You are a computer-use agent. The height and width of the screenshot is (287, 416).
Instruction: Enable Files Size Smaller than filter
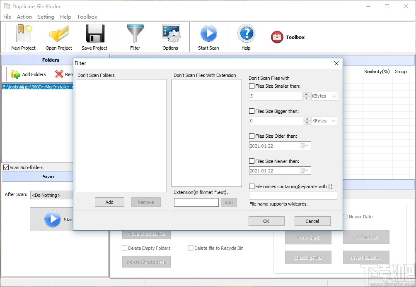click(252, 86)
